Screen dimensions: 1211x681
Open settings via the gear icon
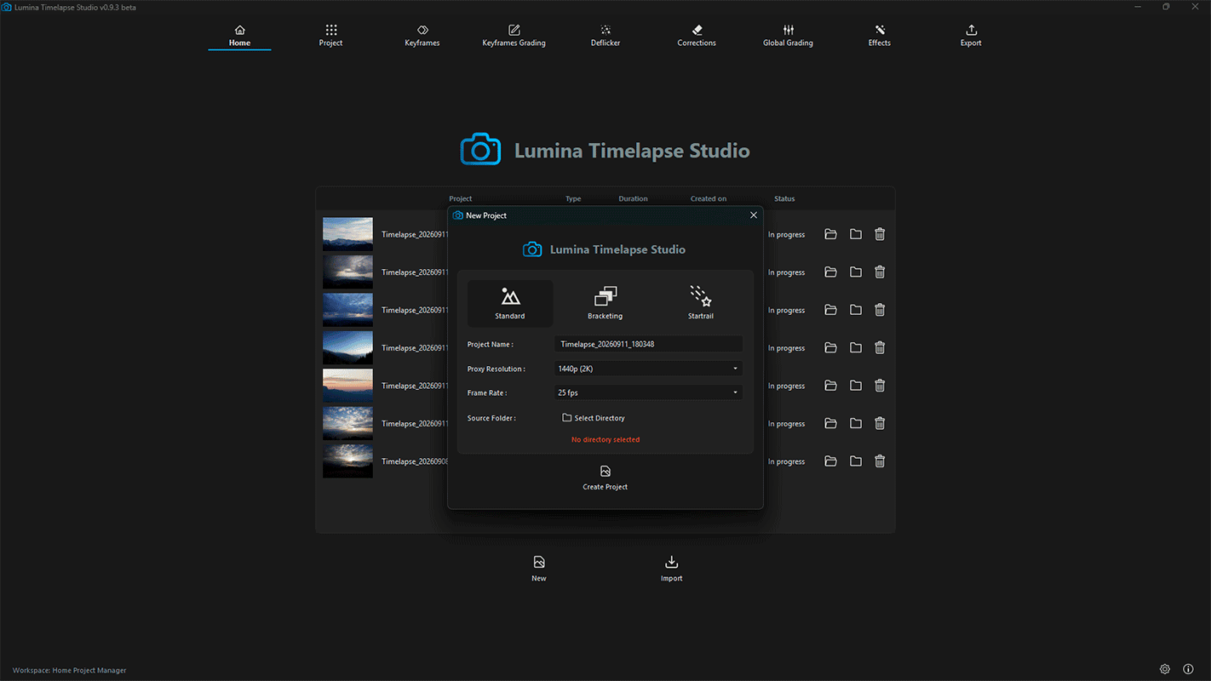(x=1165, y=669)
